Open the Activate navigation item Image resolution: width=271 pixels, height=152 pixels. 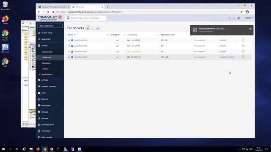[x=45, y=80]
